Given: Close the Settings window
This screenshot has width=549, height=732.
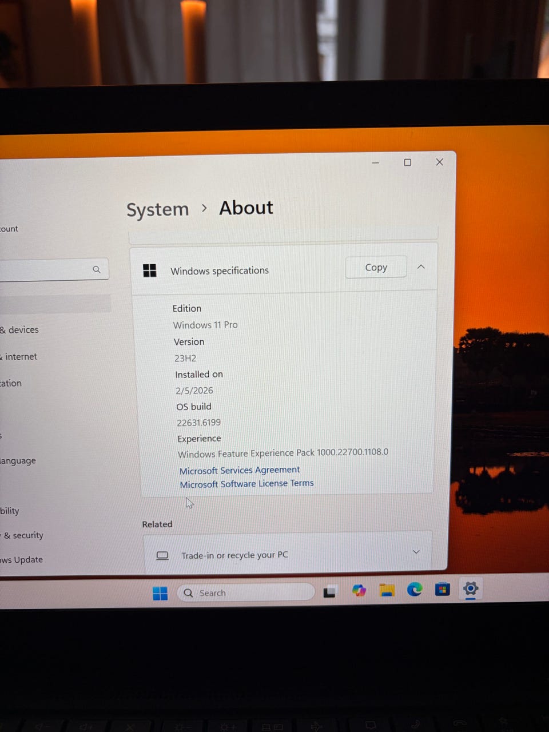Looking at the screenshot, I should click(440, 162).
